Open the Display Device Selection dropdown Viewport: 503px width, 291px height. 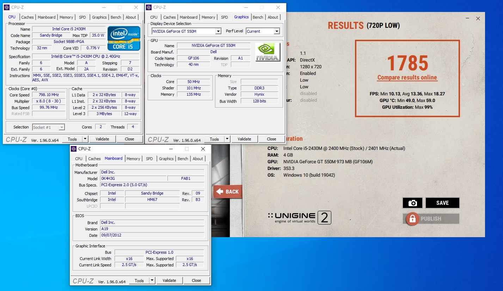218,31
